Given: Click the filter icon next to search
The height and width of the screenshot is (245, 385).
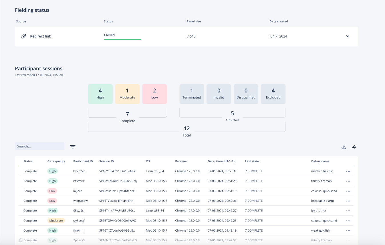Looking at the screenshot, I should tap(73, 147).
